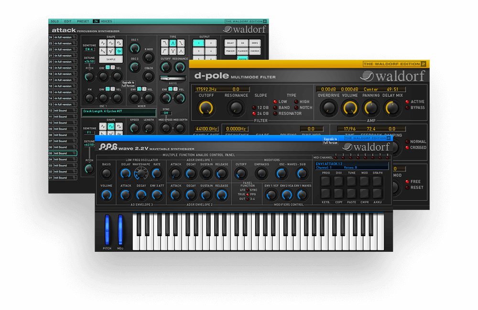Viewport: 478px width, 310px height.
Task: Click the Crack Length 4 Cycles #27 display
Action: (x=118, y=112)
